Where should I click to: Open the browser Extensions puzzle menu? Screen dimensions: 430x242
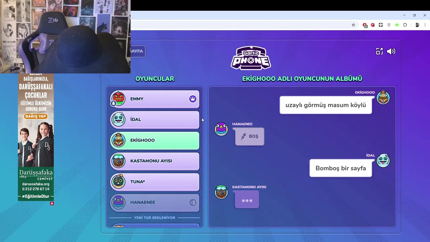pos(405,25)
